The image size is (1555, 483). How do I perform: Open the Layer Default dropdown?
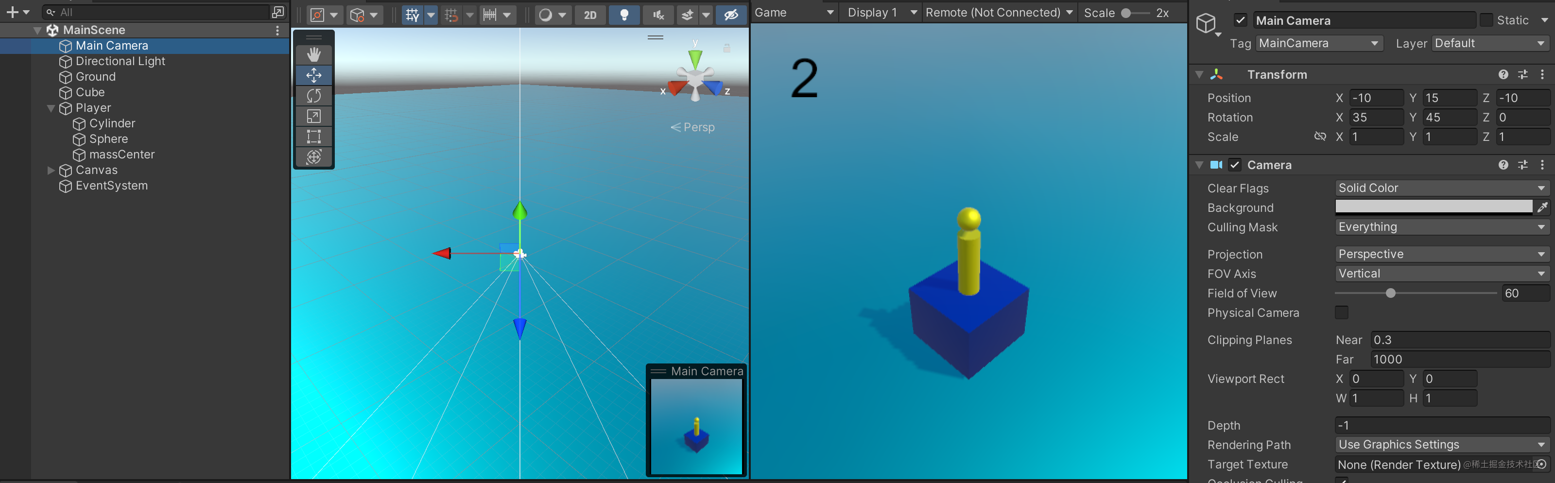(x=1490, y=43)
